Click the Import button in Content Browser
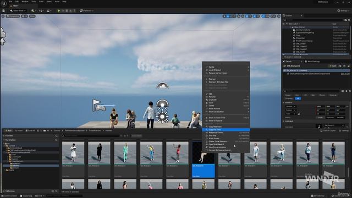The width and height of the screenshot is (352, 198). 19,130
